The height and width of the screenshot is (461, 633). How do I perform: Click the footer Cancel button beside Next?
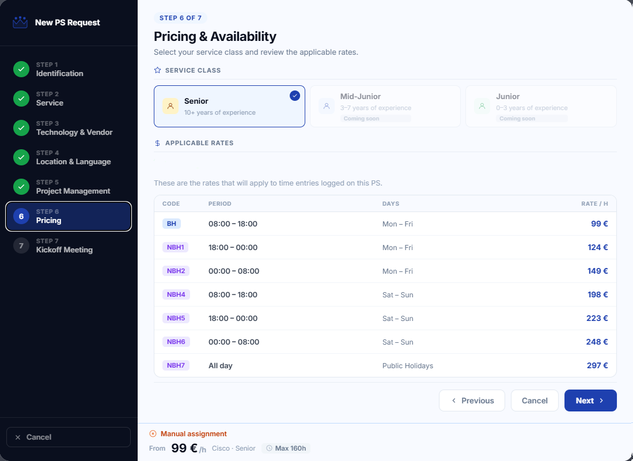[535, 400]
